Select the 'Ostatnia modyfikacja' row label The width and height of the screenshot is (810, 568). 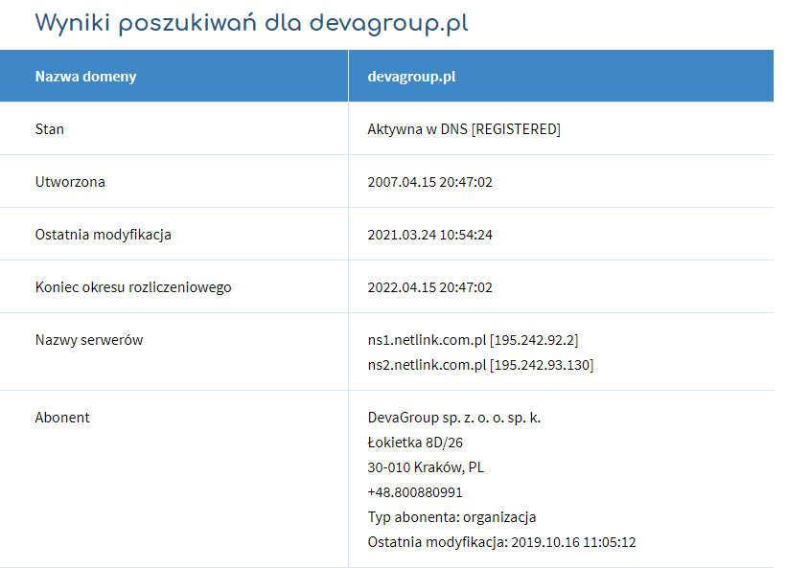104,235
